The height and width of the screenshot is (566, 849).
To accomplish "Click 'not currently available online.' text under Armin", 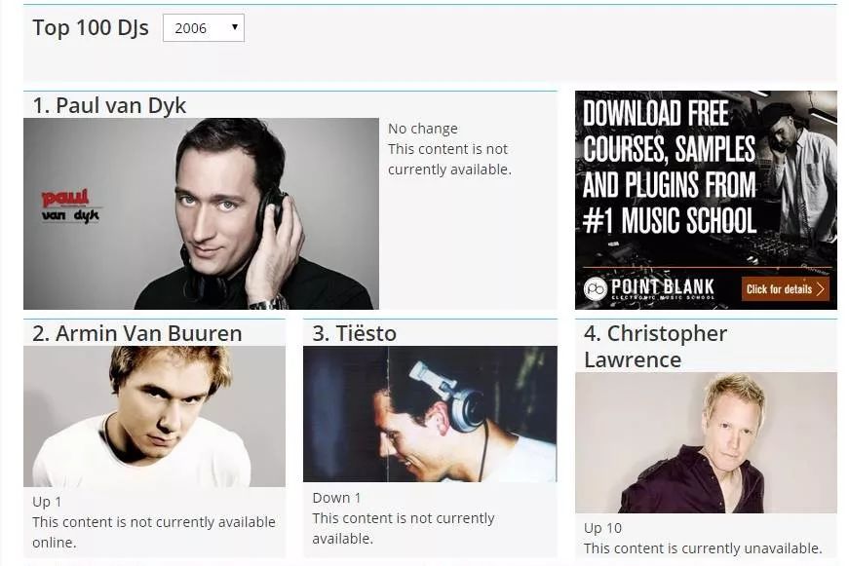I will click(154, 532).
